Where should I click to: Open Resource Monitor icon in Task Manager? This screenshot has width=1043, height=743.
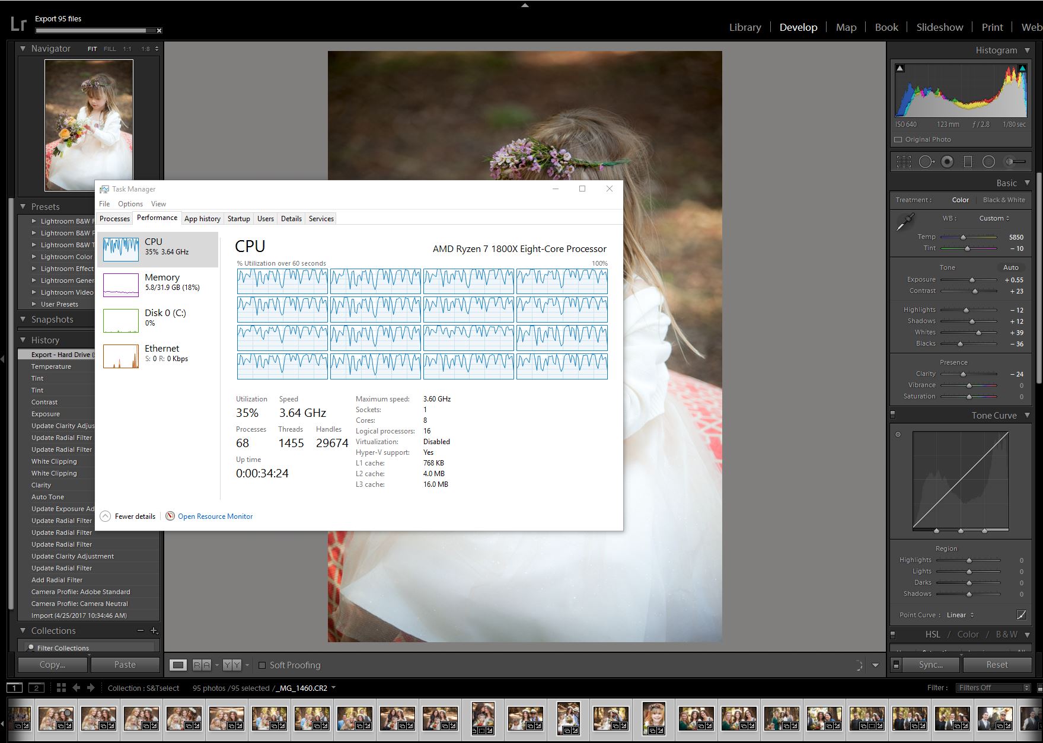click(x=170, y=516)
